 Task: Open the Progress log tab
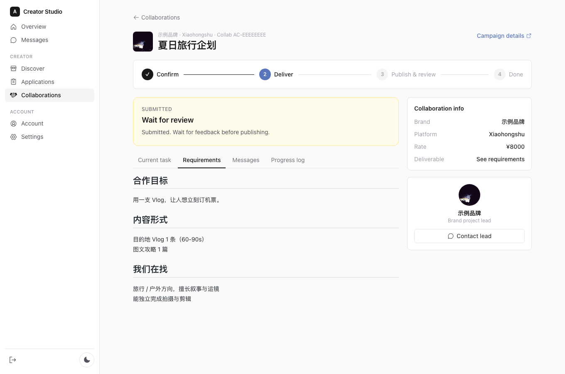click(x=288, y=160)
